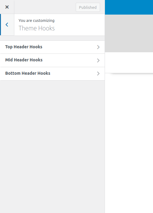This screenshot has width=153, height=213.
Task: Click the white header strip under gray banner
Action: point(129,63)
